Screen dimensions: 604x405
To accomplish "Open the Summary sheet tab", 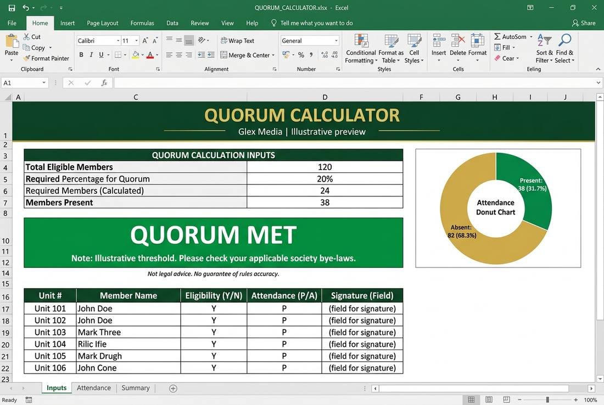I will click(x=136, y=387).
